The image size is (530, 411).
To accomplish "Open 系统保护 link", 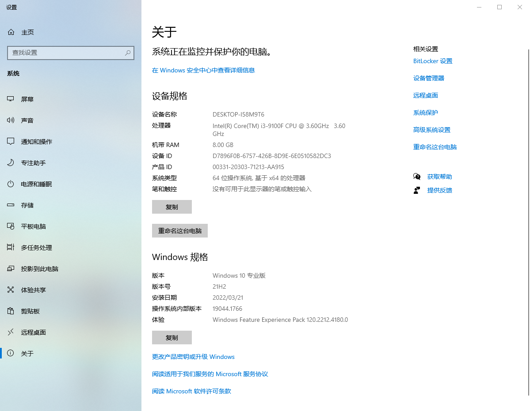I will [x=426, y=113].
